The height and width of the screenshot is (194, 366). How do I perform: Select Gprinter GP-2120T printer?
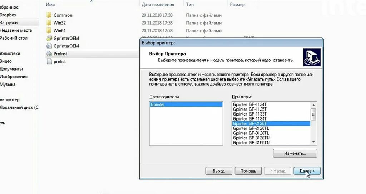coord(271,123)
